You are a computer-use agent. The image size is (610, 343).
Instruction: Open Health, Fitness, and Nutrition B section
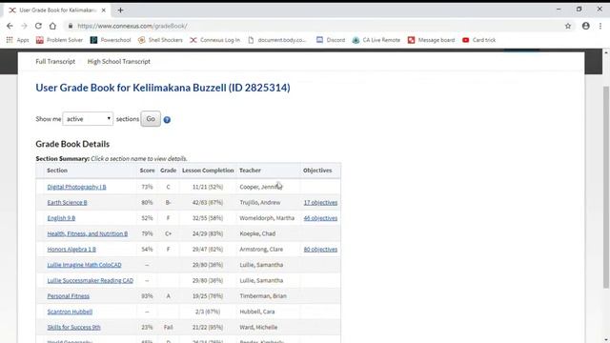click(87, 233)
